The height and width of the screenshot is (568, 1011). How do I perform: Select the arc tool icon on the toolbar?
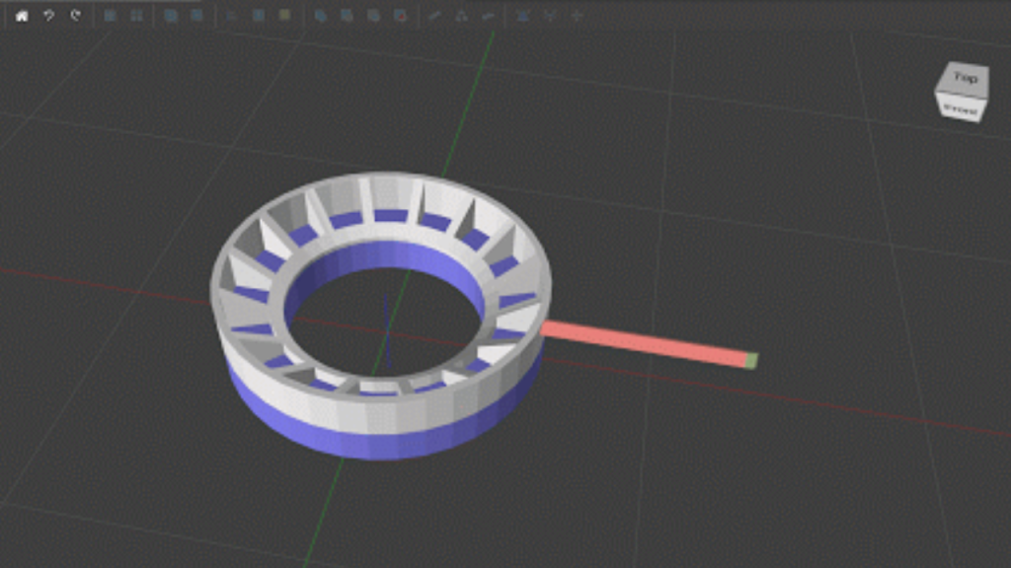459,15
